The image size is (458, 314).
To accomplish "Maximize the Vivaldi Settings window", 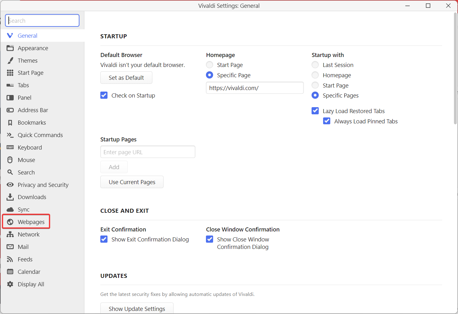I will click(x=428, y=6).
